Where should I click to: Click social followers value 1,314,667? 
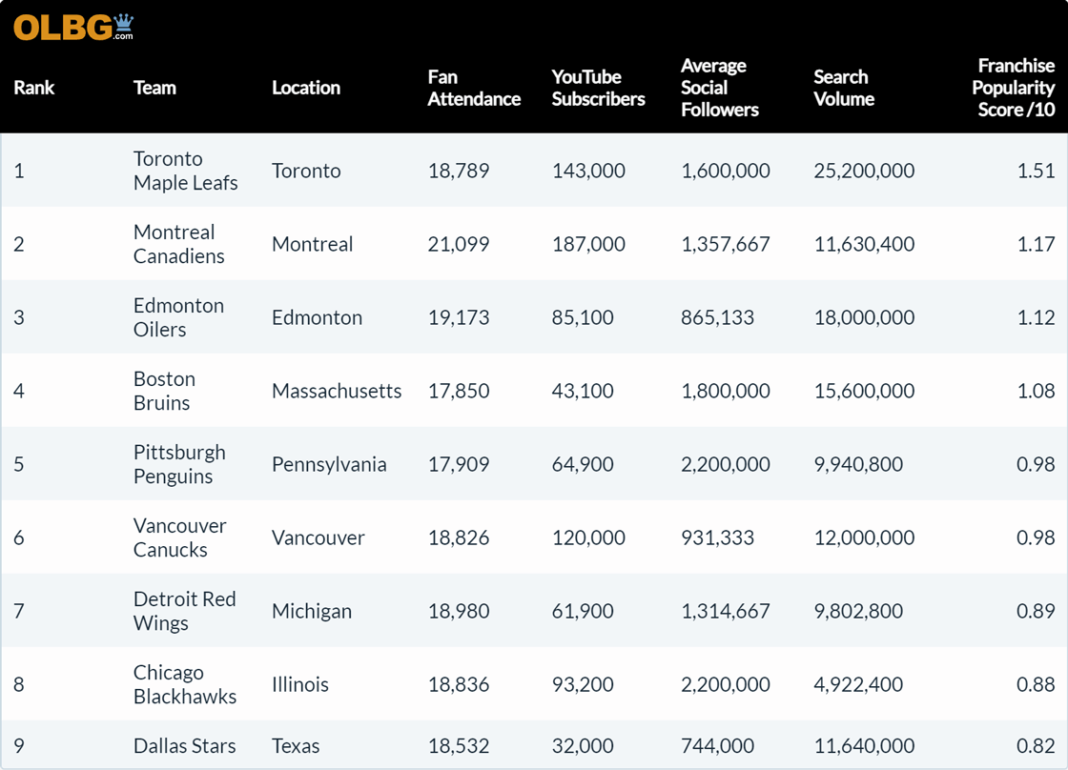726,612
